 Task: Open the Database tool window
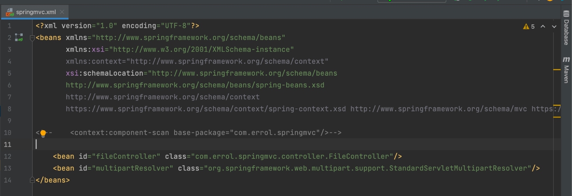(566, 28)
